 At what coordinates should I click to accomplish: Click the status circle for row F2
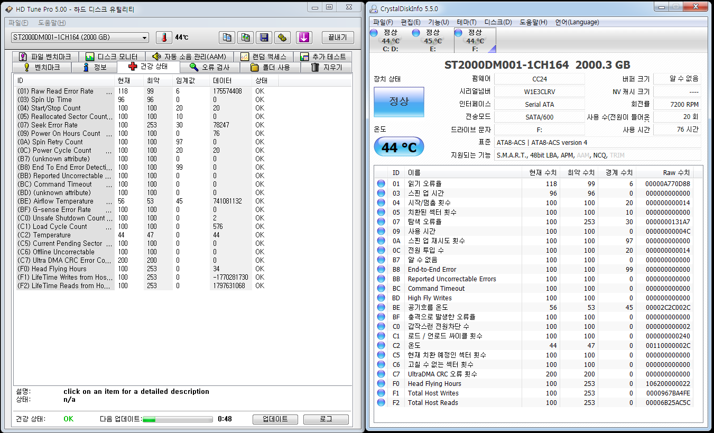pyautogui.click(x=381, y=403)
